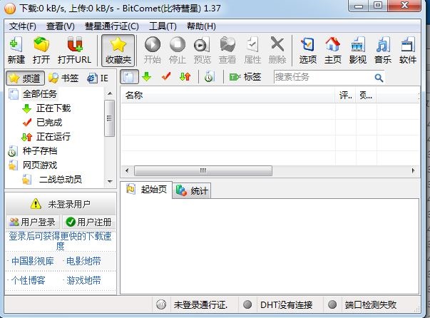Click the DHT没有连接 status indicator
The image size is (430, 318).
coord(286,305)
